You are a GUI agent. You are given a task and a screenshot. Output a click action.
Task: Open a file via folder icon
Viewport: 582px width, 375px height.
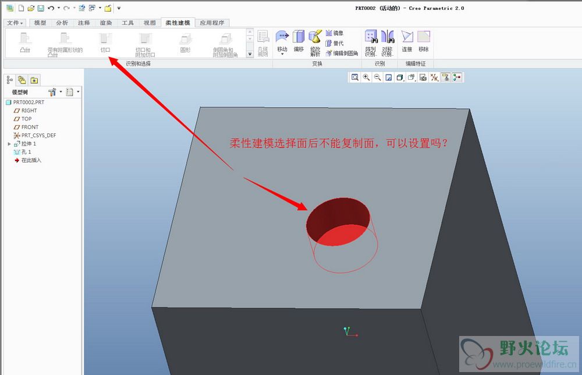click(31, 8)
